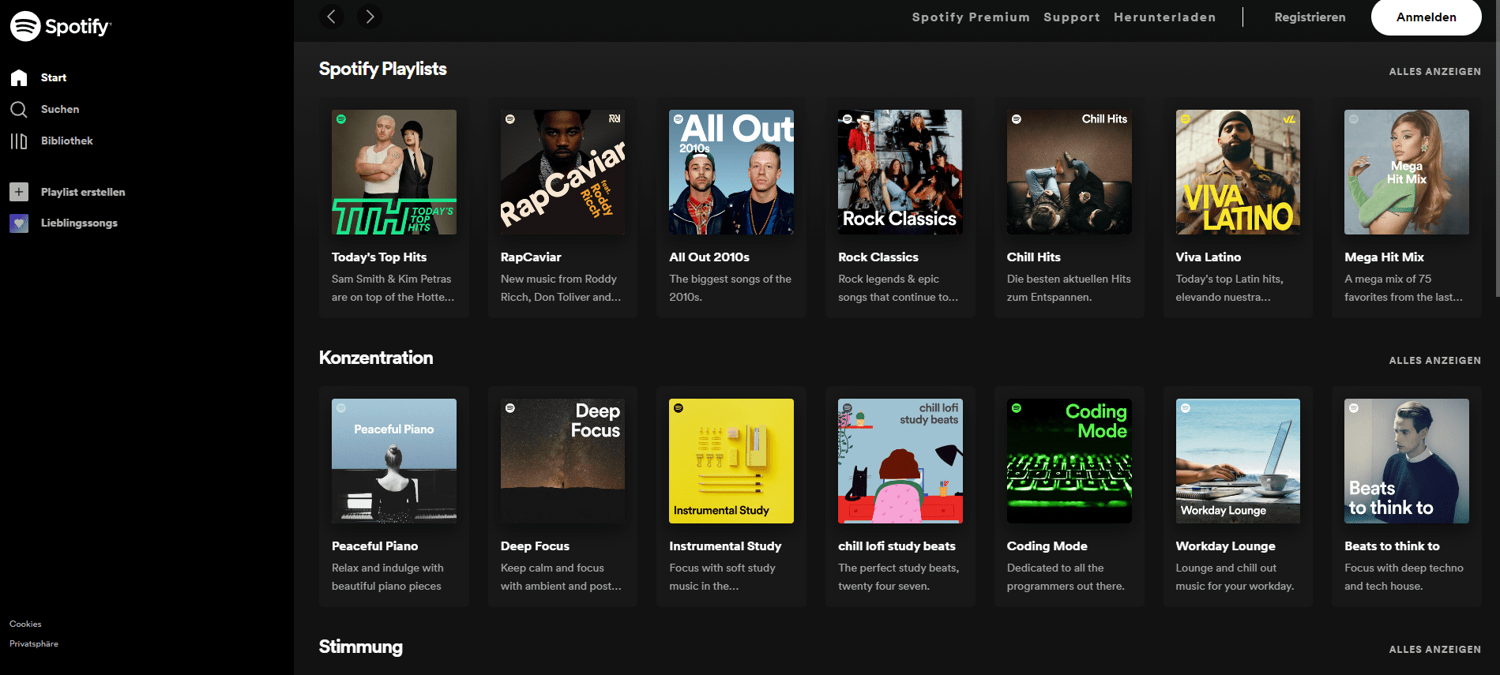The image size is (1500, 675).
Task: Expand Stimmung section with Alles anzeigen
Action: [1434, 649]
